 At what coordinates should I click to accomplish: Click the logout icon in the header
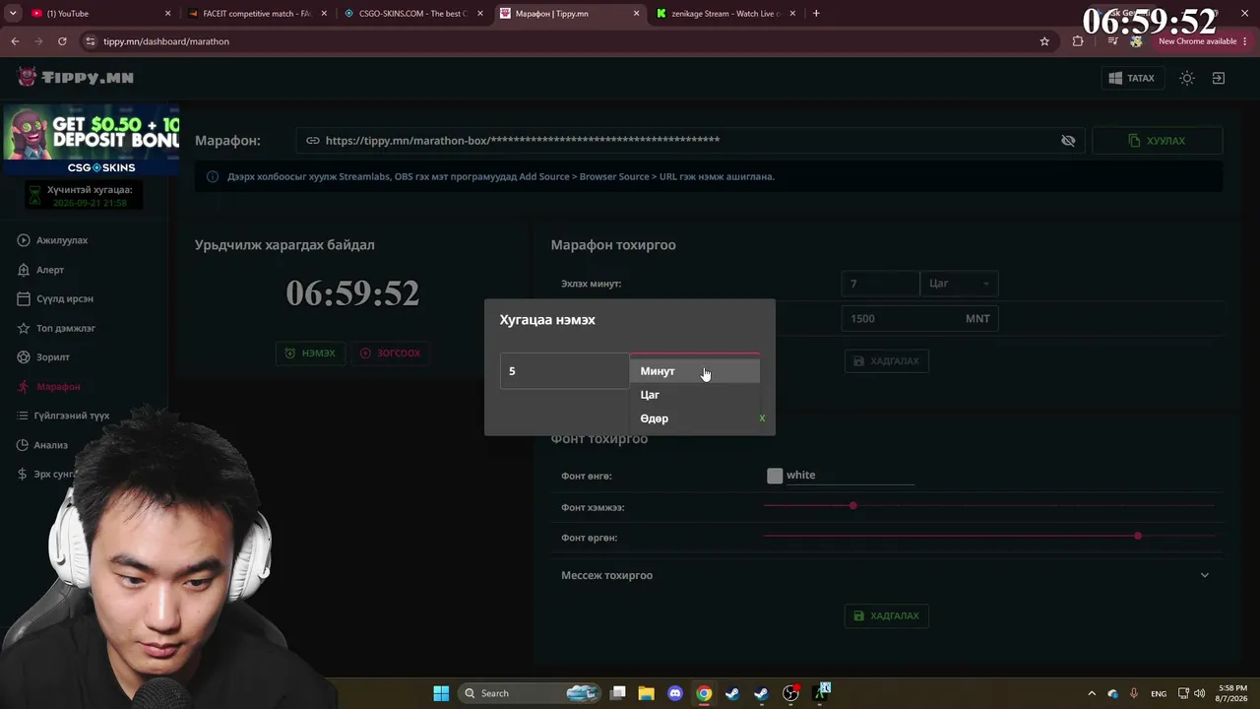(x=1219, y=78)
